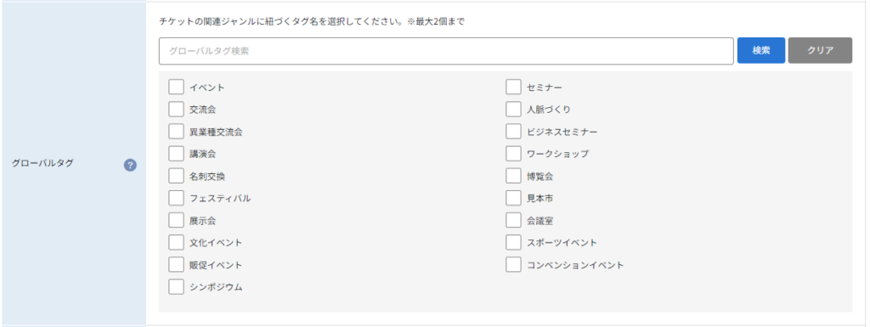The image size is (870, 327).
Task: Check the 見本市 option
Action: pyautogui.click(x=513, y=198)
